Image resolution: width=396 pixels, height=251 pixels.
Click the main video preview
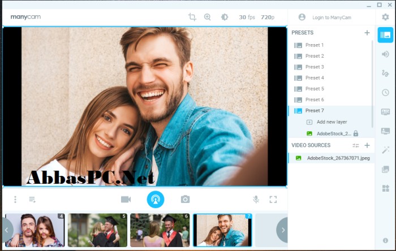click(x=145, y=106)
